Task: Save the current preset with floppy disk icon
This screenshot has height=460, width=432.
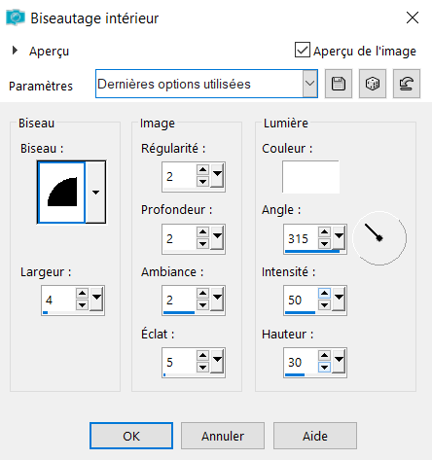Action: click(x=339, y=84)
